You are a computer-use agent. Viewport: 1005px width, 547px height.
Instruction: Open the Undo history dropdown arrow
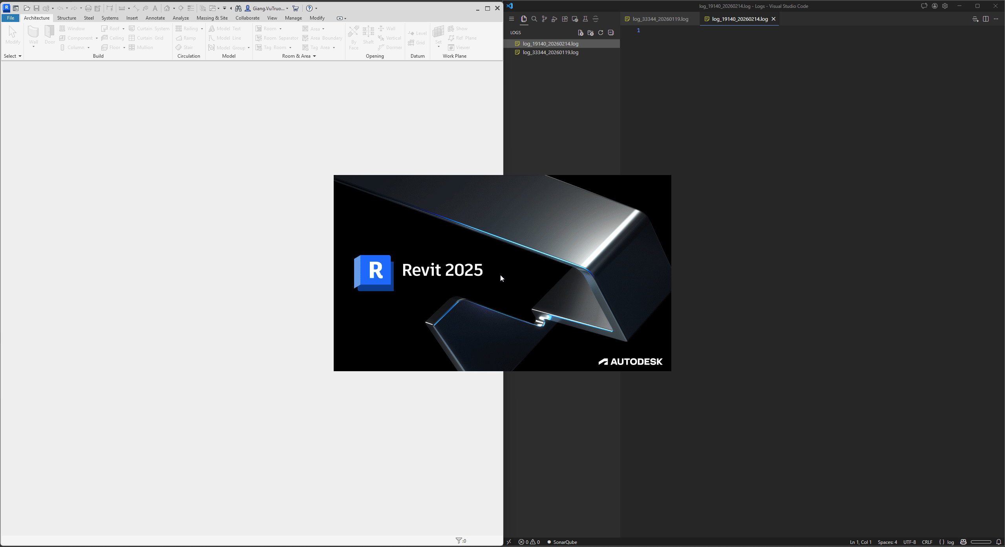(x=67, y=8)
